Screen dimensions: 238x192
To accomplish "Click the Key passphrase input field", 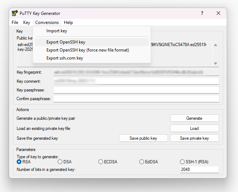I will tap(136, 90).
